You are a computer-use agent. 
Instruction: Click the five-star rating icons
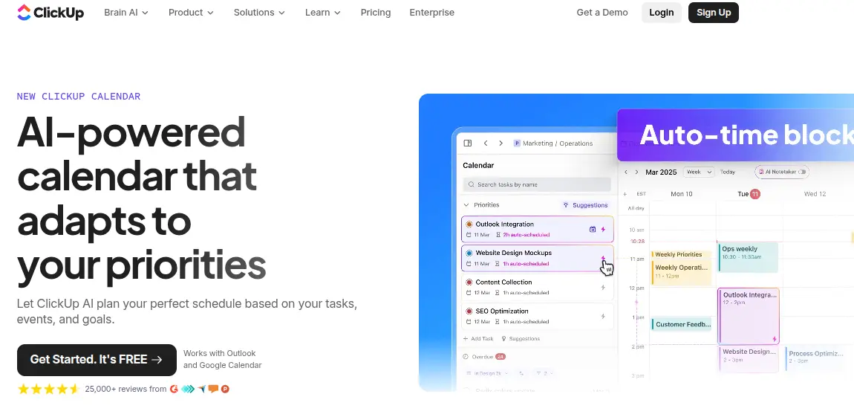49,389
